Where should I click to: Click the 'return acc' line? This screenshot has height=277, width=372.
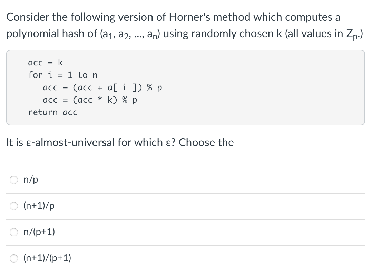coord(52,112)
